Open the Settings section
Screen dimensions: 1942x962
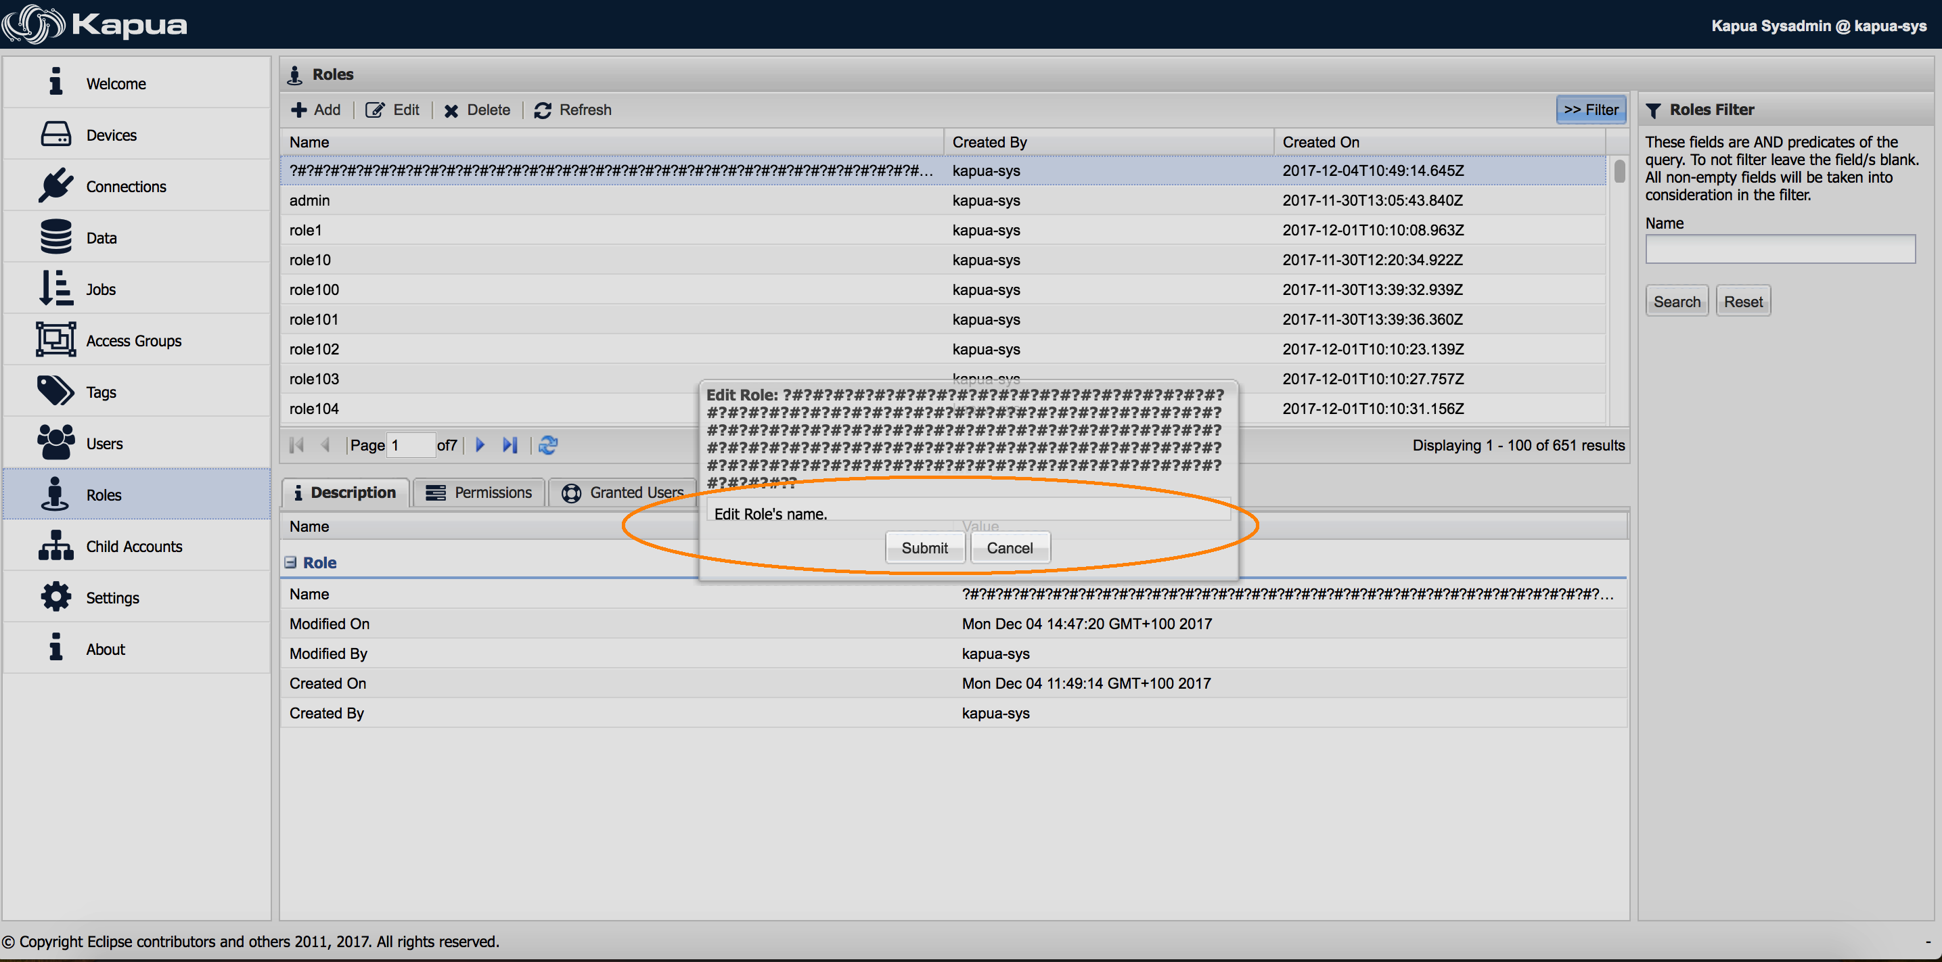point(112,597)
